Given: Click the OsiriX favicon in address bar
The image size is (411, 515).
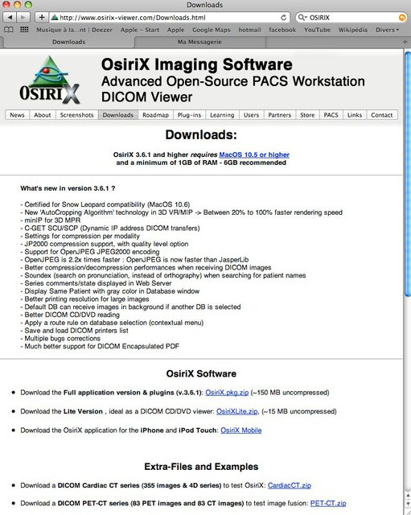Looking at the screenshot, I should [55, 18].
